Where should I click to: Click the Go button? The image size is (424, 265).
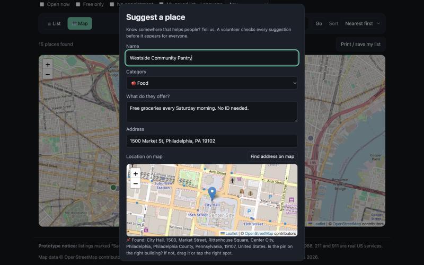point(319,23)
